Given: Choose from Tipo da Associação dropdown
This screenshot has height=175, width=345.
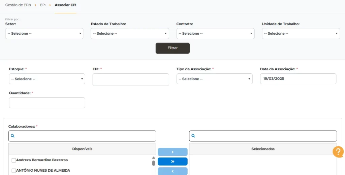Looking at the screenshot, I should (x=214, y=79).
